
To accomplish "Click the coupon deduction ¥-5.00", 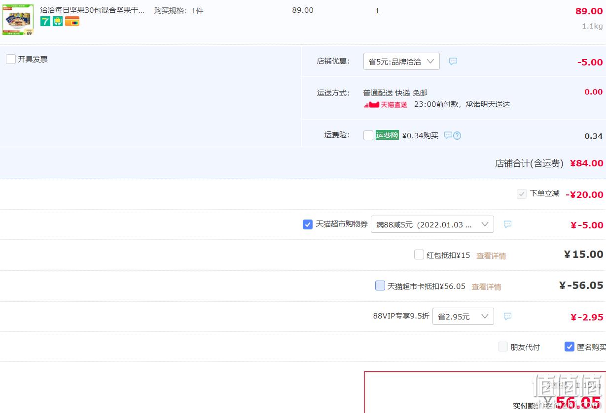I will tap(587, 225).
